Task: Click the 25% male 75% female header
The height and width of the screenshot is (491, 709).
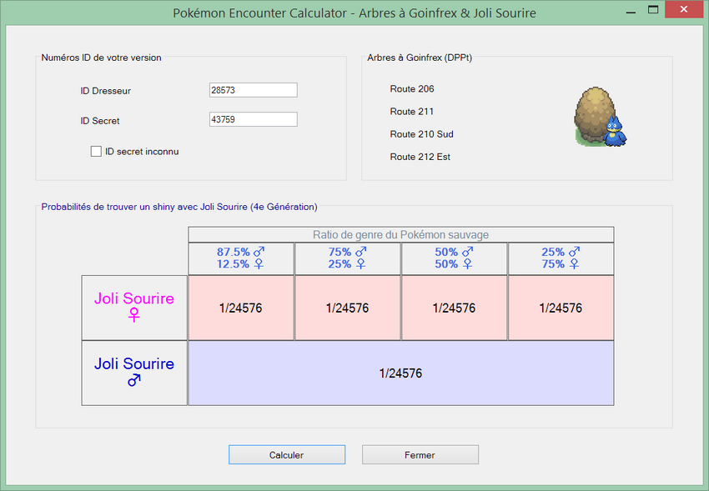Action: click(561, 258)
